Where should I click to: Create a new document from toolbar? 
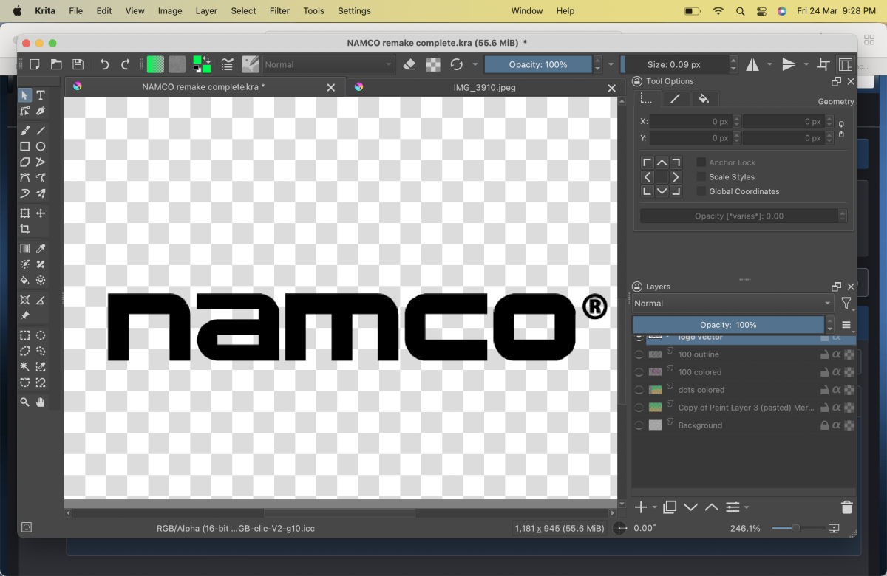35,64
